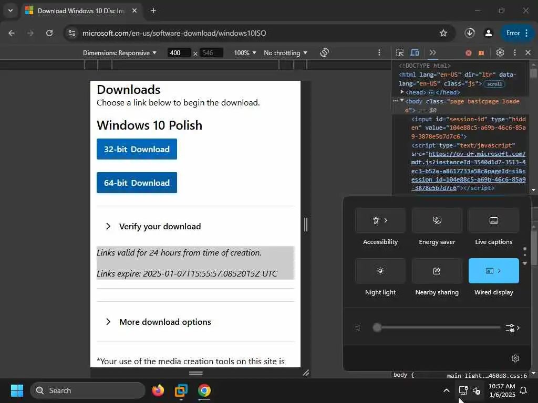Toggle Nearby sharing quick setting
The image size is (538, 403).
437,271
